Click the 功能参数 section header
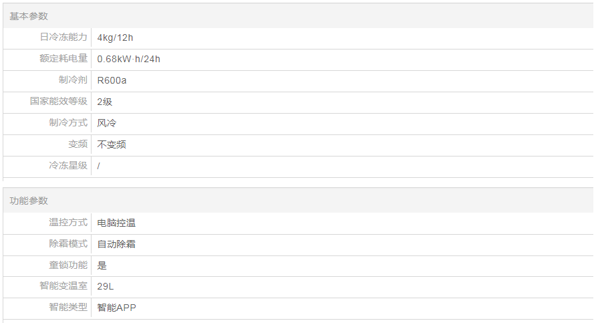596x323 pixels. [29, 201]
